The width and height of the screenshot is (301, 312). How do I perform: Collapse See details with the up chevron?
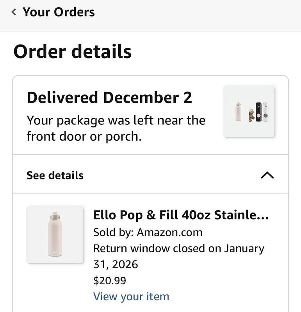click(x=267, y=175)
